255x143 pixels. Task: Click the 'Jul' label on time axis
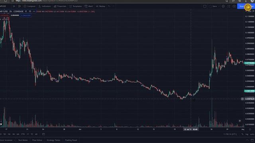pos(80,129)
